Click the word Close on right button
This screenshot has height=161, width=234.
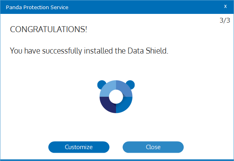click(x=153, y=147)
